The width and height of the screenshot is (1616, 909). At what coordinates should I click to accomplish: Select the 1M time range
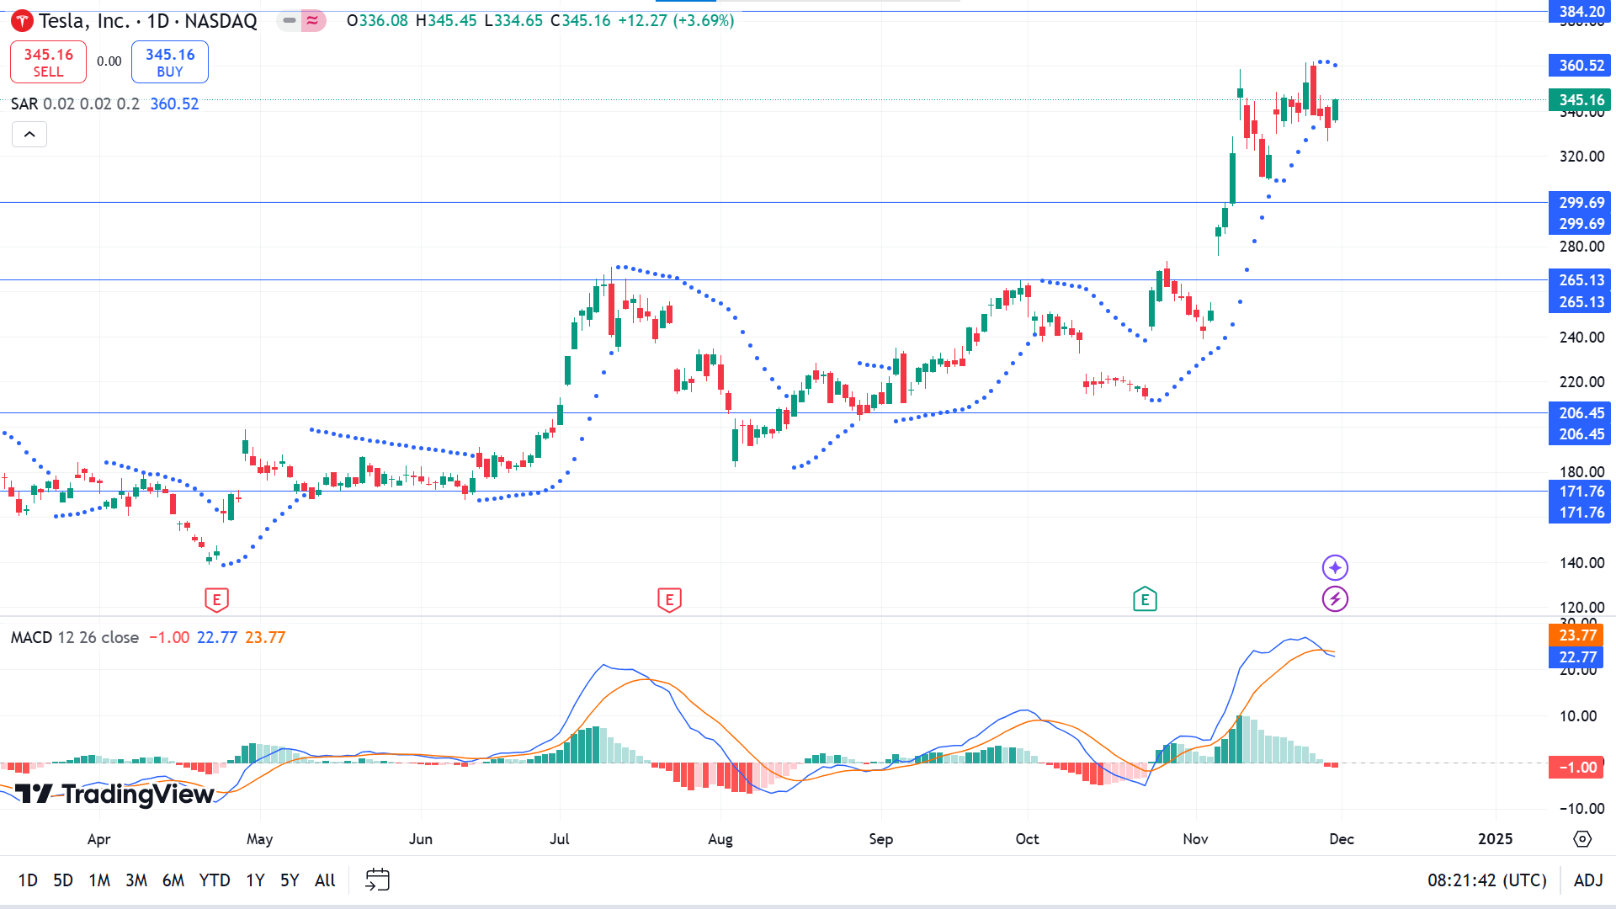[99, 880]
